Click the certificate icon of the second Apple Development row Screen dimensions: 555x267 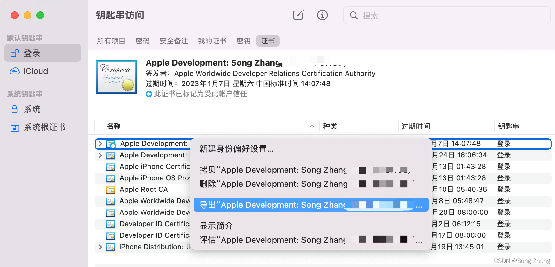tap(110, 155)
